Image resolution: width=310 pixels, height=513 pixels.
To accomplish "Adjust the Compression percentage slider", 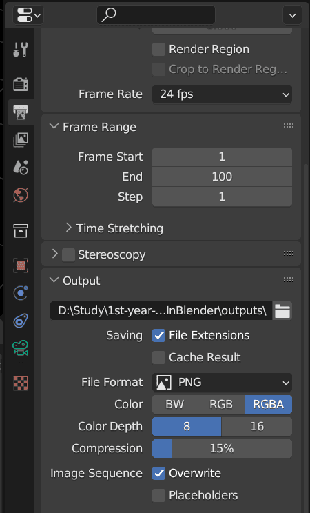I will 222,449.
